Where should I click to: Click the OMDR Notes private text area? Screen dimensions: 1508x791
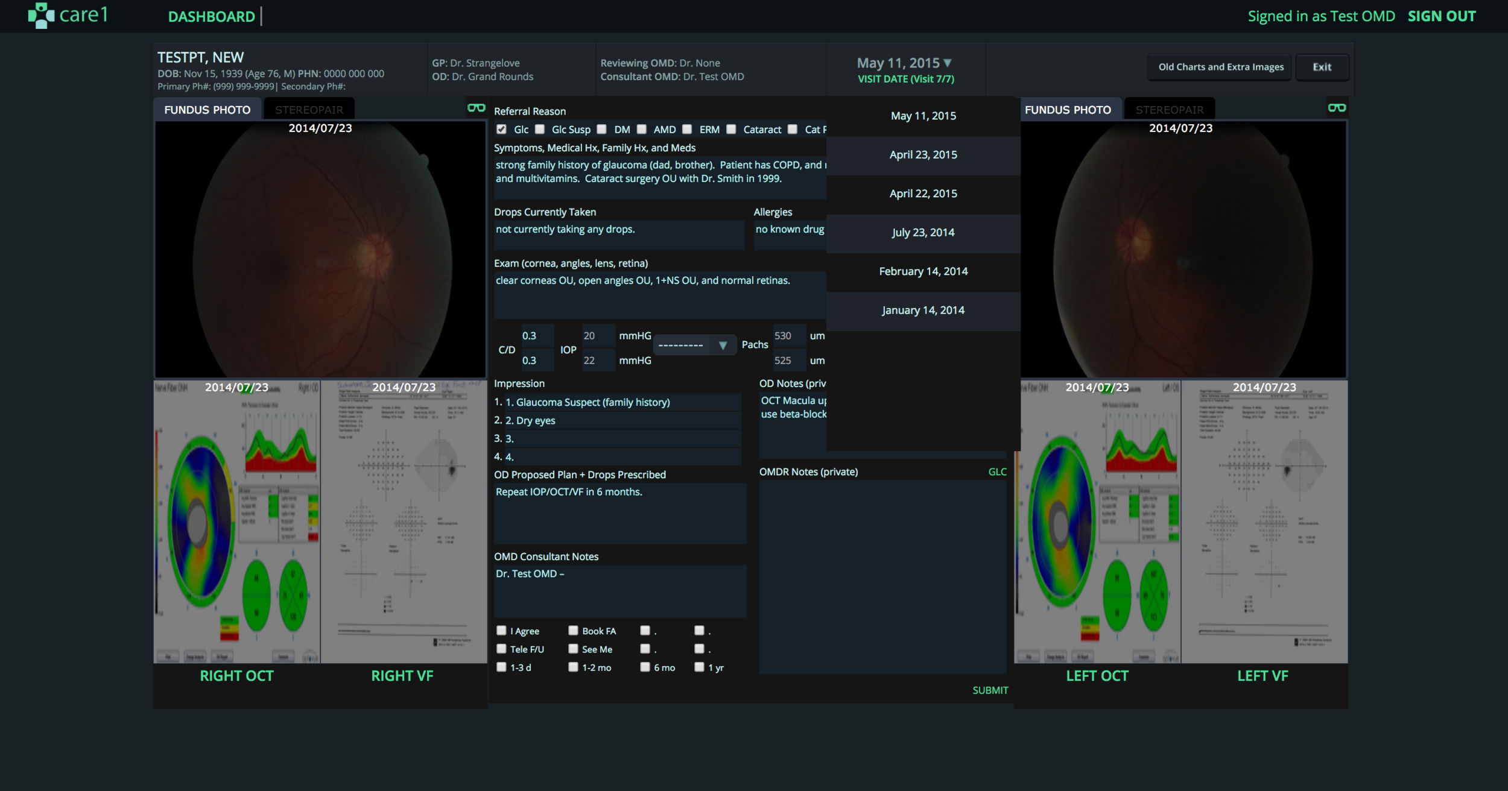tap(882, 576)
